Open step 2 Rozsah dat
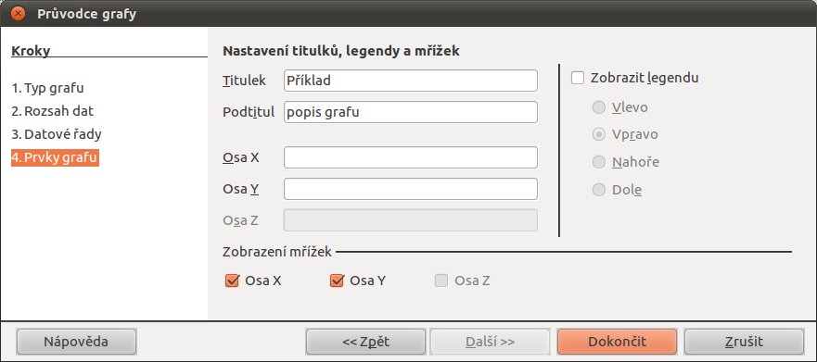 pyautogui.click(x=53, y=111)
